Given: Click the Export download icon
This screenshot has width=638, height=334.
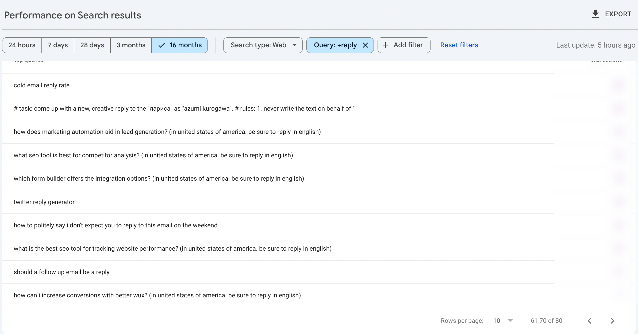Looking at the screenshot, I should [x=595, y=14].
